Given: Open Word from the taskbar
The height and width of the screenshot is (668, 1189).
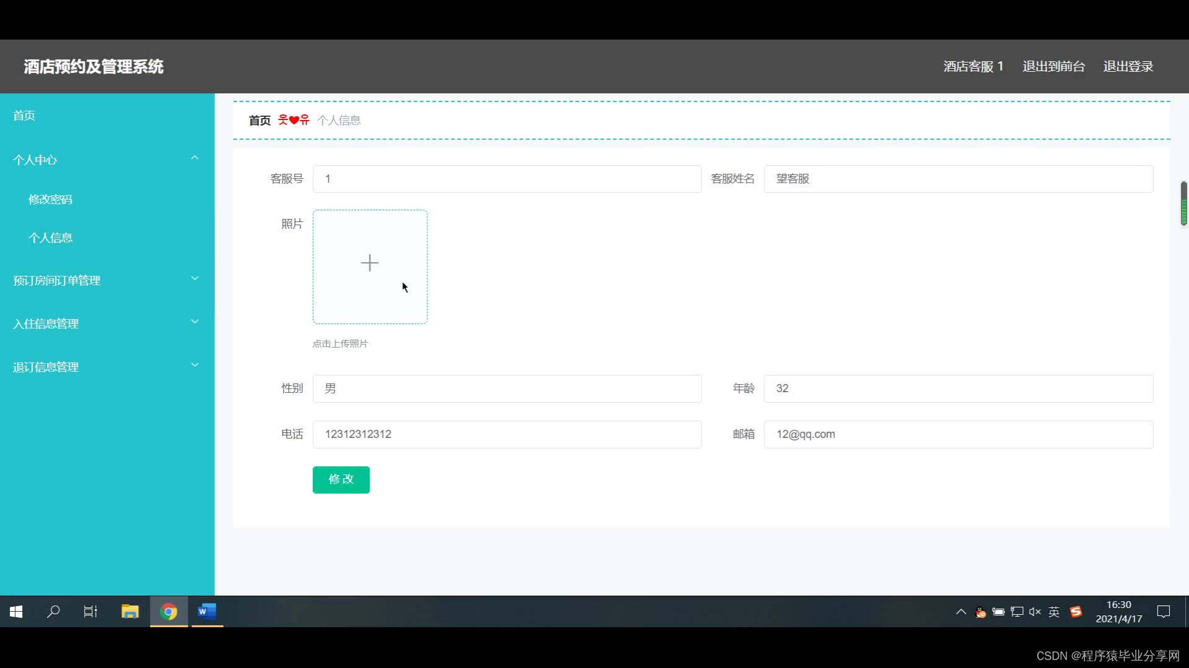Looking at the screenshot, I should (x=207, y=612).
